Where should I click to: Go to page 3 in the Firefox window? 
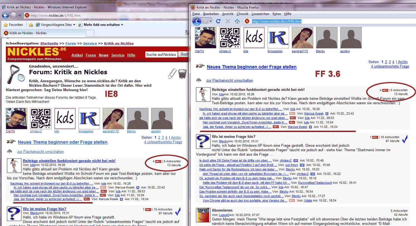coord(390,62)
